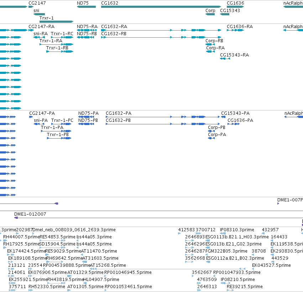Click the CG1636-PA protein label
Screen dimensions: 303x292
[240, 120]
